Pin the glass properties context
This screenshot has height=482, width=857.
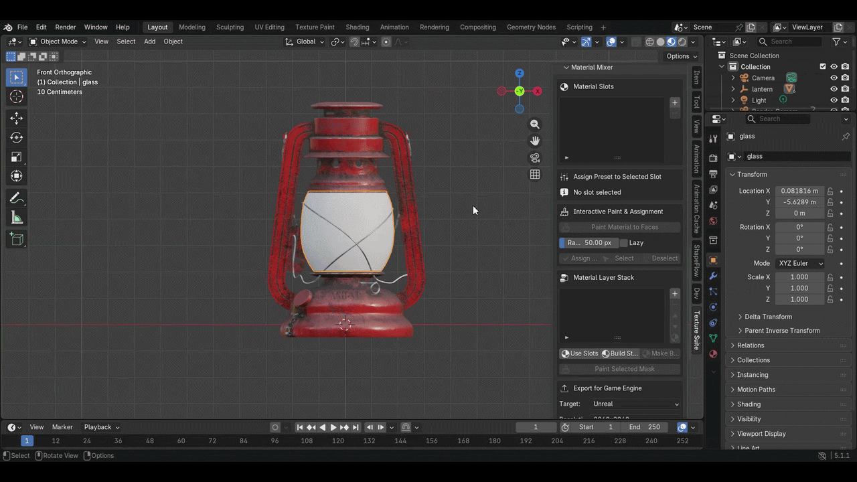click(846, 136)
